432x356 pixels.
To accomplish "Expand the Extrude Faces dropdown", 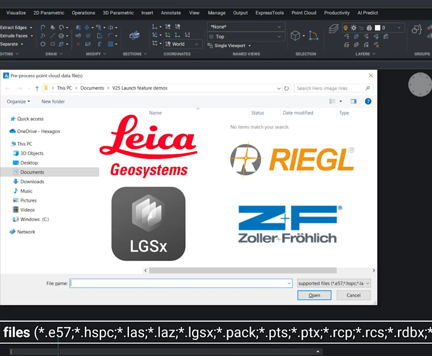I will [32, 36].
